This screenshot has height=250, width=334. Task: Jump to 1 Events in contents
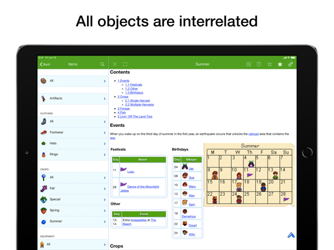point(123,81)
